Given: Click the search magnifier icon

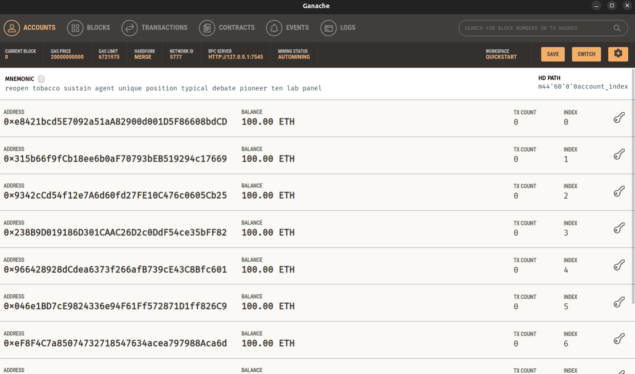Looking at the screenshot, I should [617, 28].
